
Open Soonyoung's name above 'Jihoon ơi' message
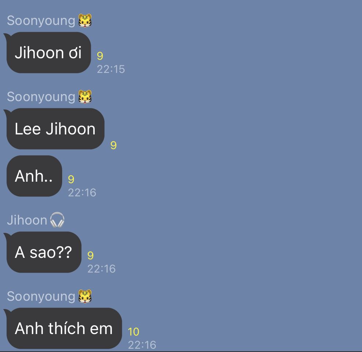41,21
